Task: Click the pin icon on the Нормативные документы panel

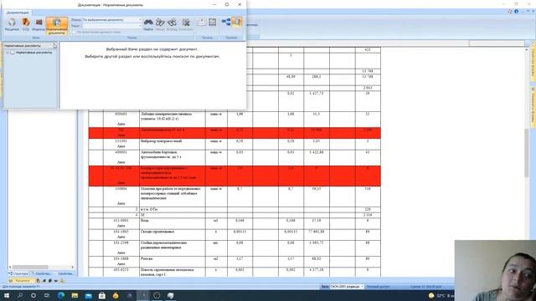Action: pos(55,45)
